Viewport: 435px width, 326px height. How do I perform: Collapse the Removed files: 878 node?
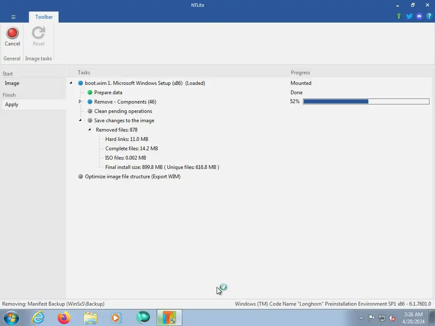click(90, 129)
